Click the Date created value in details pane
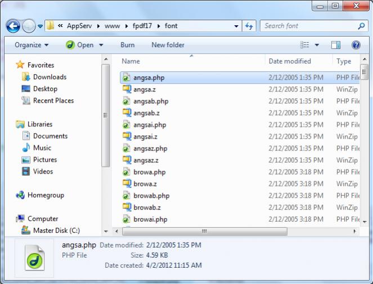This screenshot has height=284, width=373. tap(174, 265)
